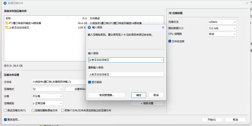Screen dimensions: 252x126
Task: Click the 添加文件到压缩文件 heading
Action: (x=15, y=11)
